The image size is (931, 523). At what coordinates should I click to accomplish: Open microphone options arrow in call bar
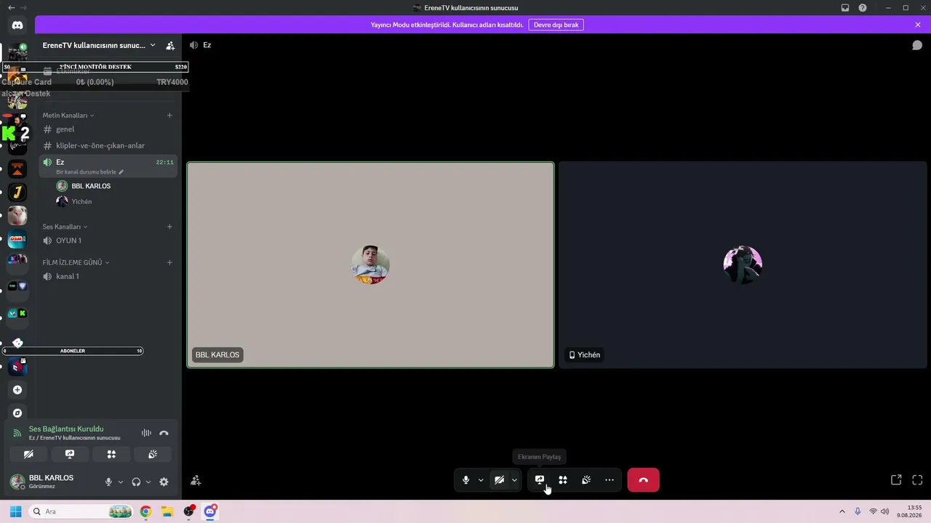481,480
